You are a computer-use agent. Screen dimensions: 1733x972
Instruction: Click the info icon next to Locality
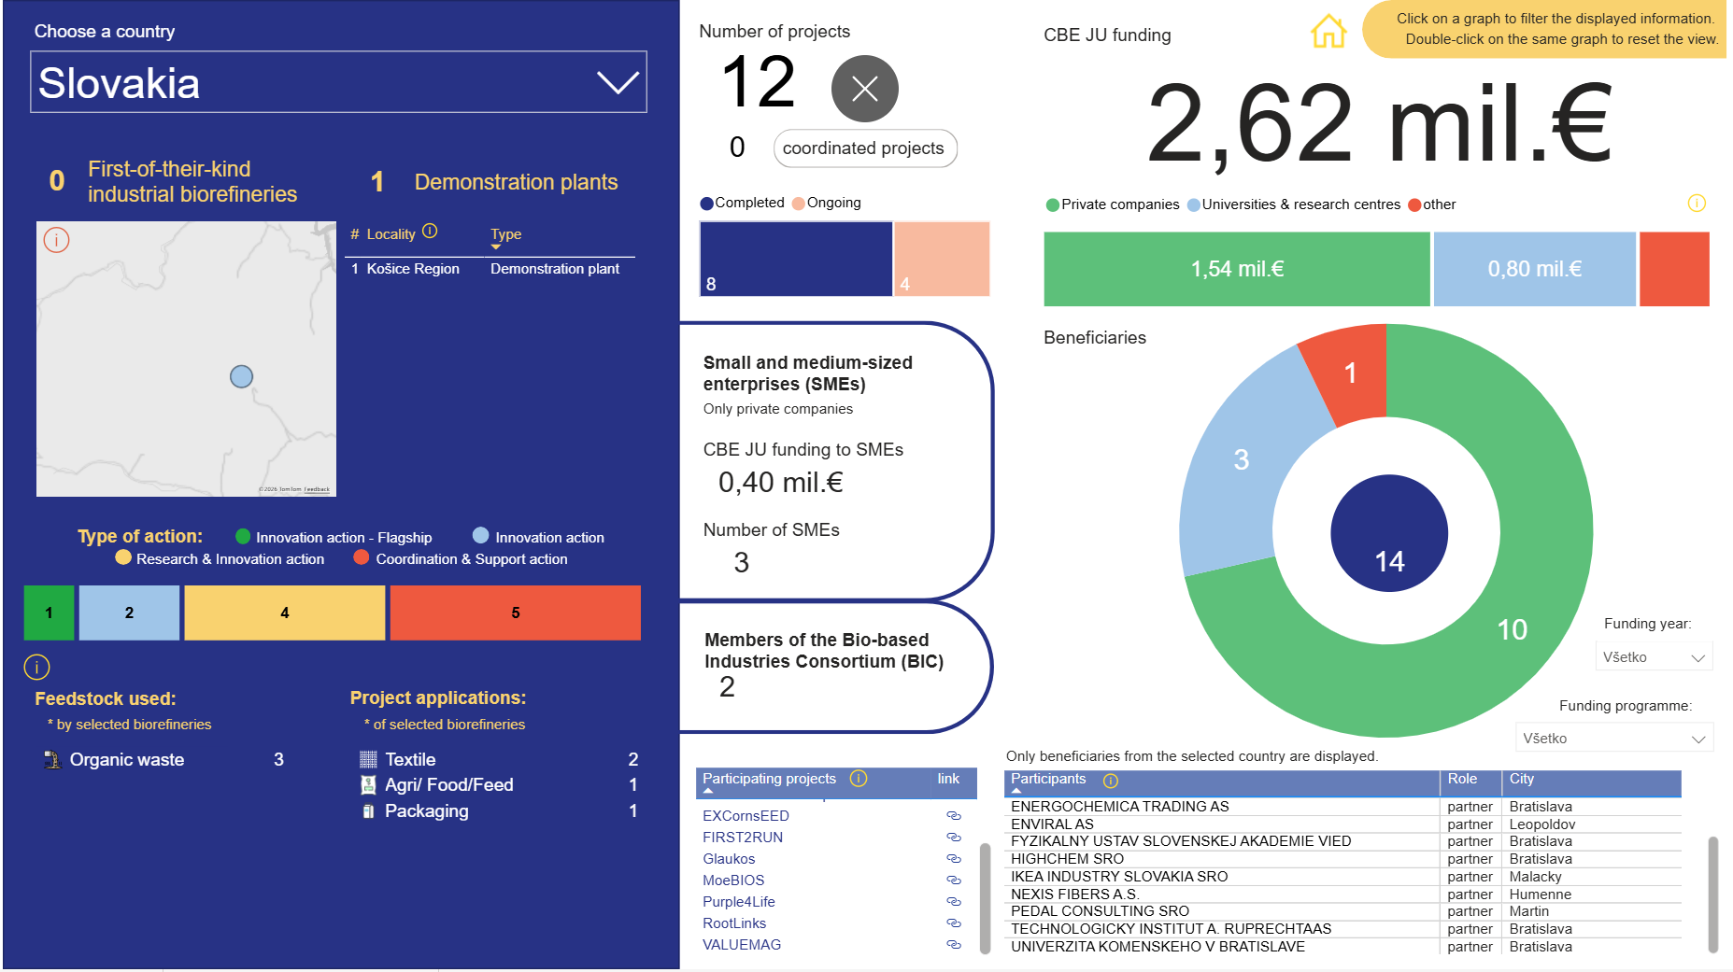coord(430,231)
